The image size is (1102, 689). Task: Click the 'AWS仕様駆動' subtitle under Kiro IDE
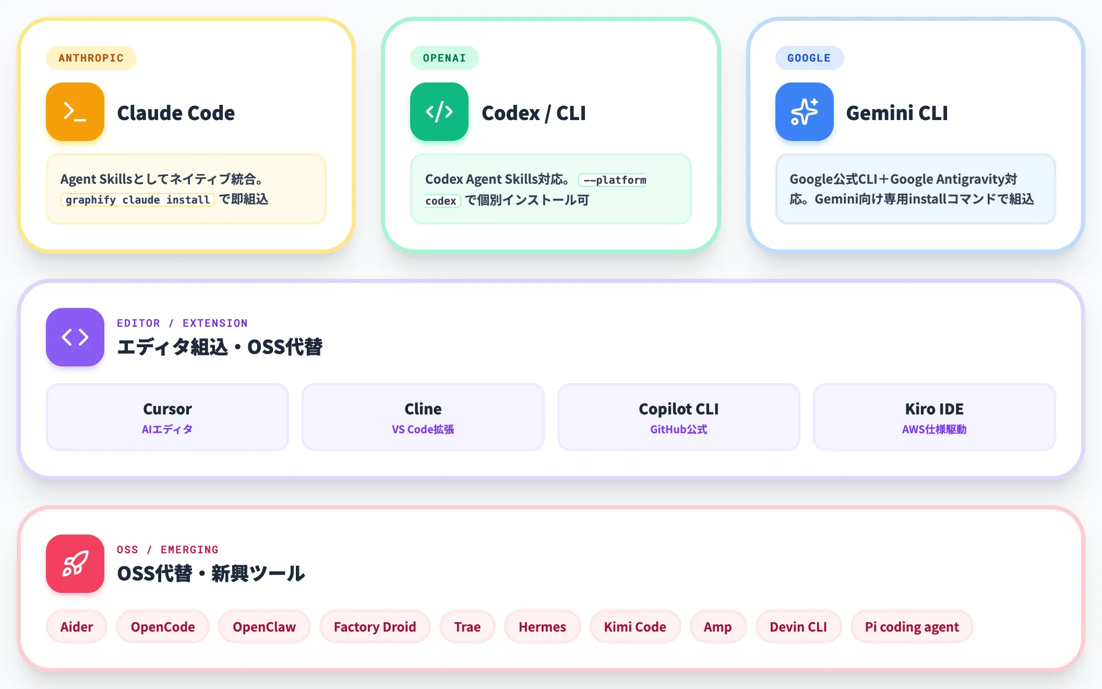(935, 429)
